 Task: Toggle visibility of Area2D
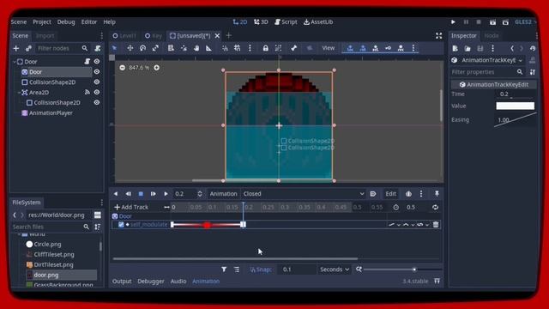[97, 92]
